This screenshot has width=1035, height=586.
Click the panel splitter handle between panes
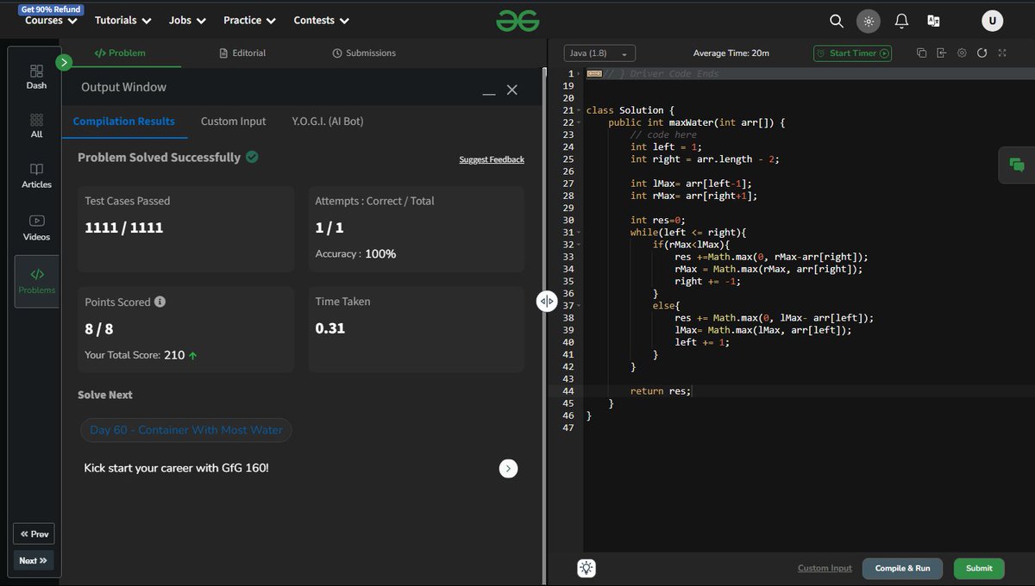[547, 302]
